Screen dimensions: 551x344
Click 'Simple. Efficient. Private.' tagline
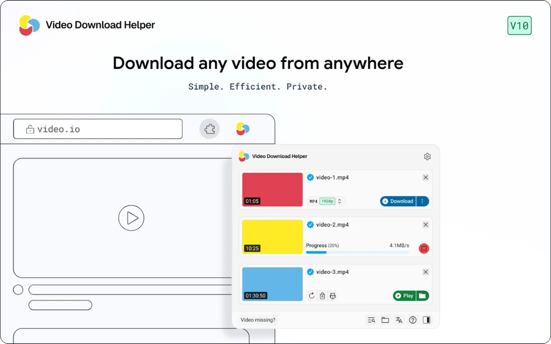click(257, 86)
